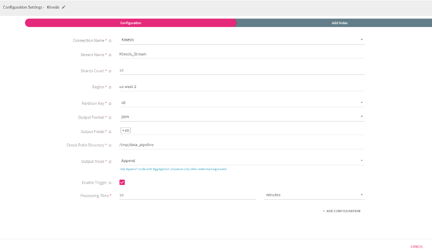Focus the Processing Time value input
This screenshot has width=432, height=250.
(x=188, y=195)
